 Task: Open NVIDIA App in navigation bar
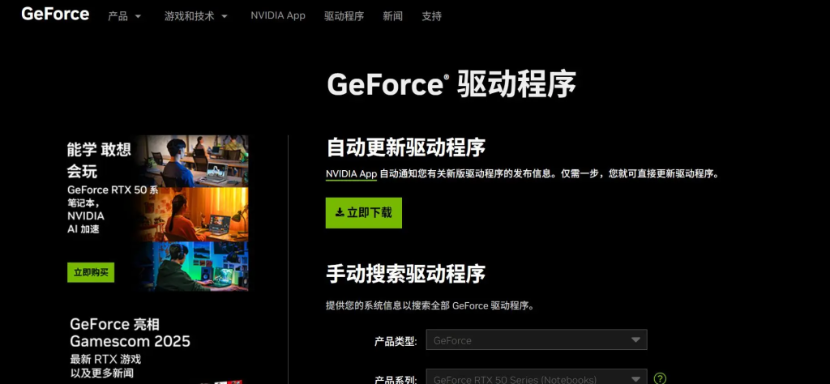point(278,15)
